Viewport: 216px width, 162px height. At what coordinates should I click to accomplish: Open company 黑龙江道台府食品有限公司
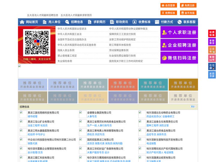161,130
